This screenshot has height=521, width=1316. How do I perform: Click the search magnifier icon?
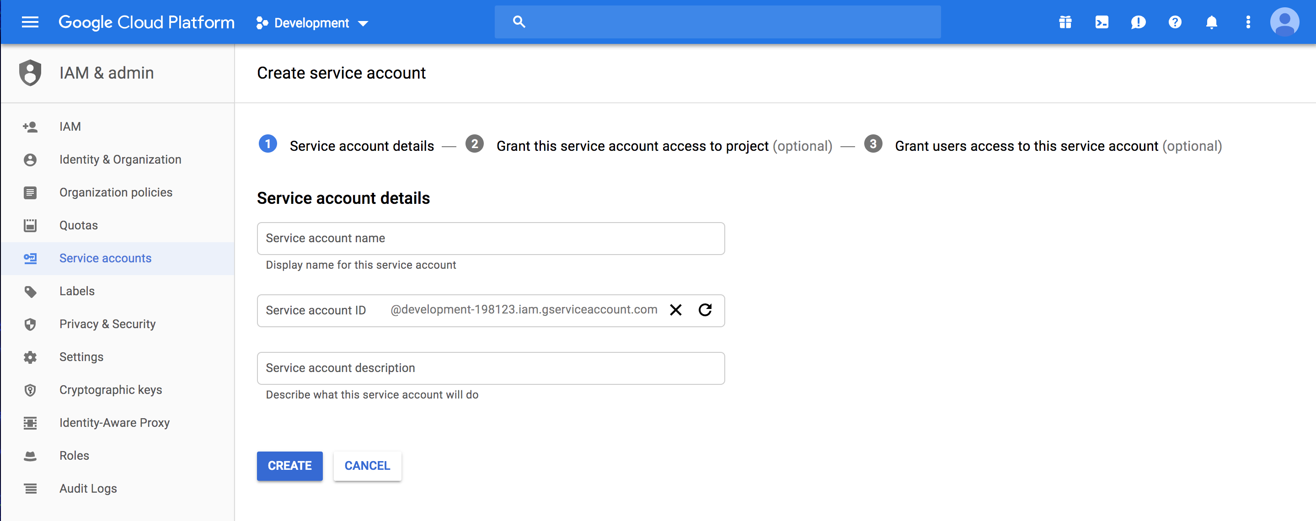[x=519, y=22]
